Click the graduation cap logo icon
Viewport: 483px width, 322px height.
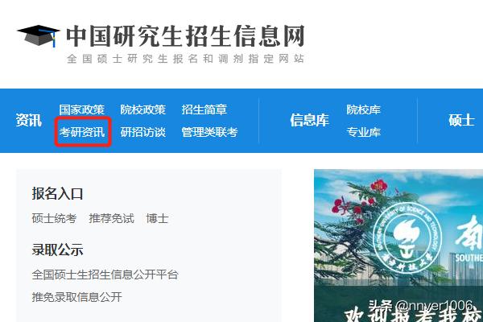tap(38, 35)
